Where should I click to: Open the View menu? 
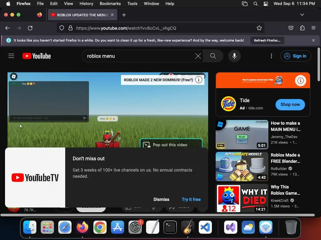coord(68,4)
